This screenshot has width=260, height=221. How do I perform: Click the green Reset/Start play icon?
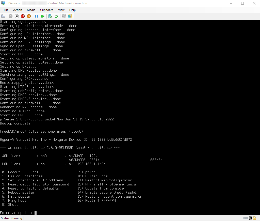click(x=43, y=16)
